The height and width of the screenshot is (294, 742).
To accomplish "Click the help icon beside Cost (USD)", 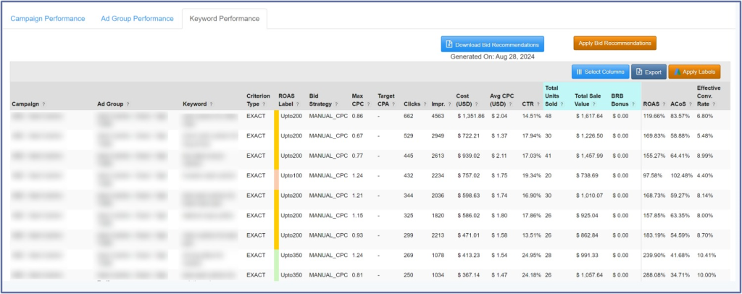I will click(x=478, y=104).
